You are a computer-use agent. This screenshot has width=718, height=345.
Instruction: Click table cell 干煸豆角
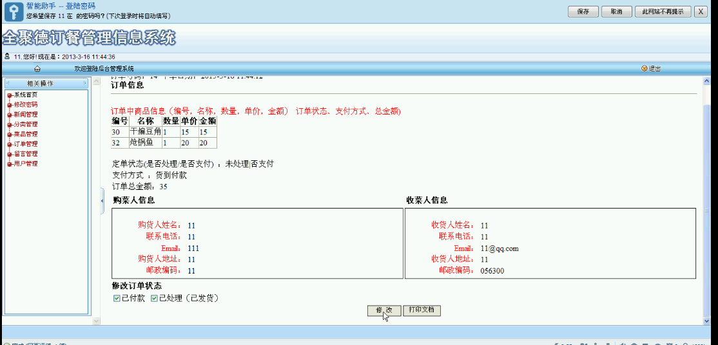(146, 132)
